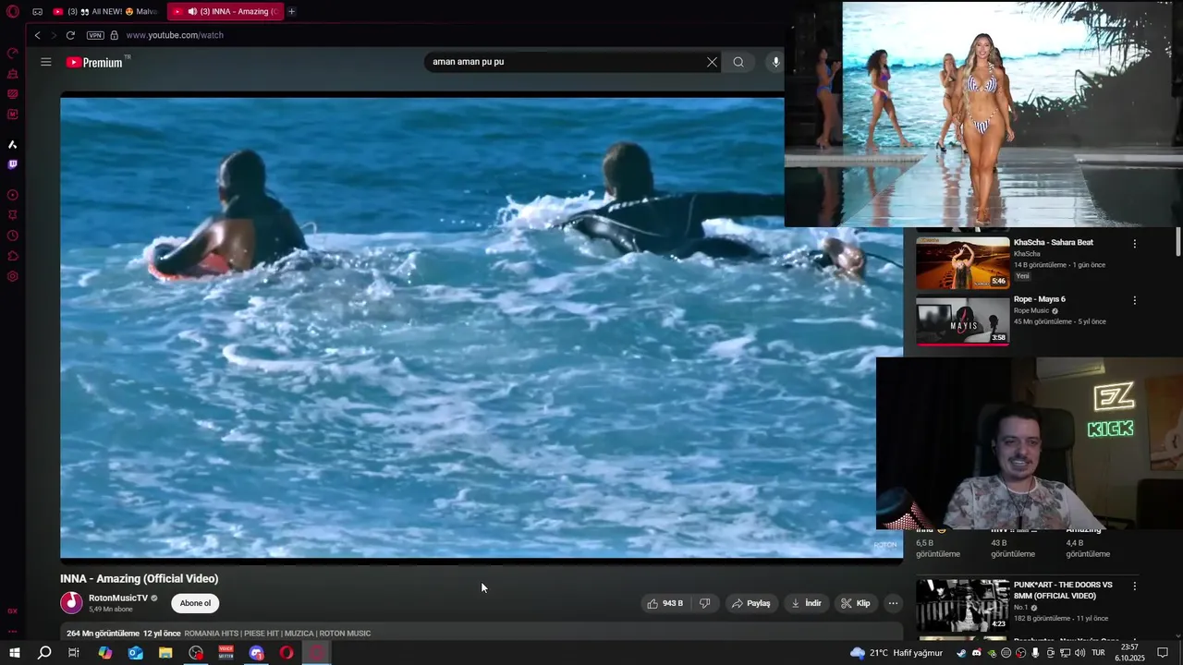The width and height of the screenshot is (1183, 665).
Task: Open RotonMusicTV channel name link
Action: [x=118, y=598]
